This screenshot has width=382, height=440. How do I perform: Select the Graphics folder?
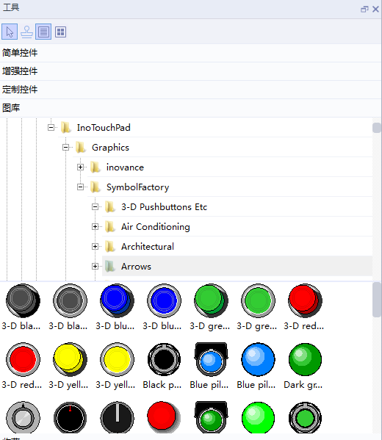pos(110,148)
